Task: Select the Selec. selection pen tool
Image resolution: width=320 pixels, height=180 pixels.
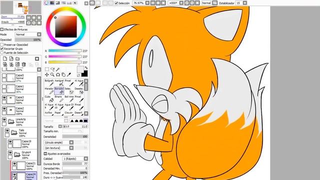Action: [x=69, y=90]
